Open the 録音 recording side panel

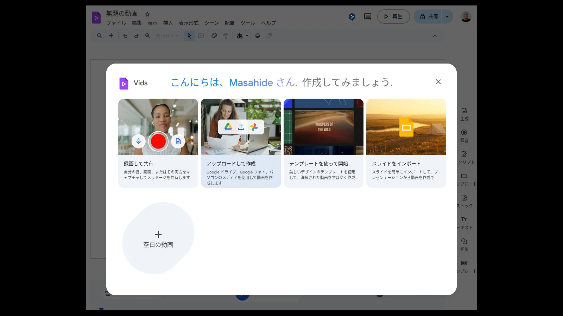coord(464,136)
